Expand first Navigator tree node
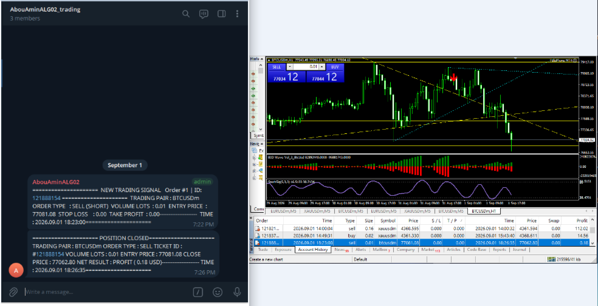 click(254, 157)
